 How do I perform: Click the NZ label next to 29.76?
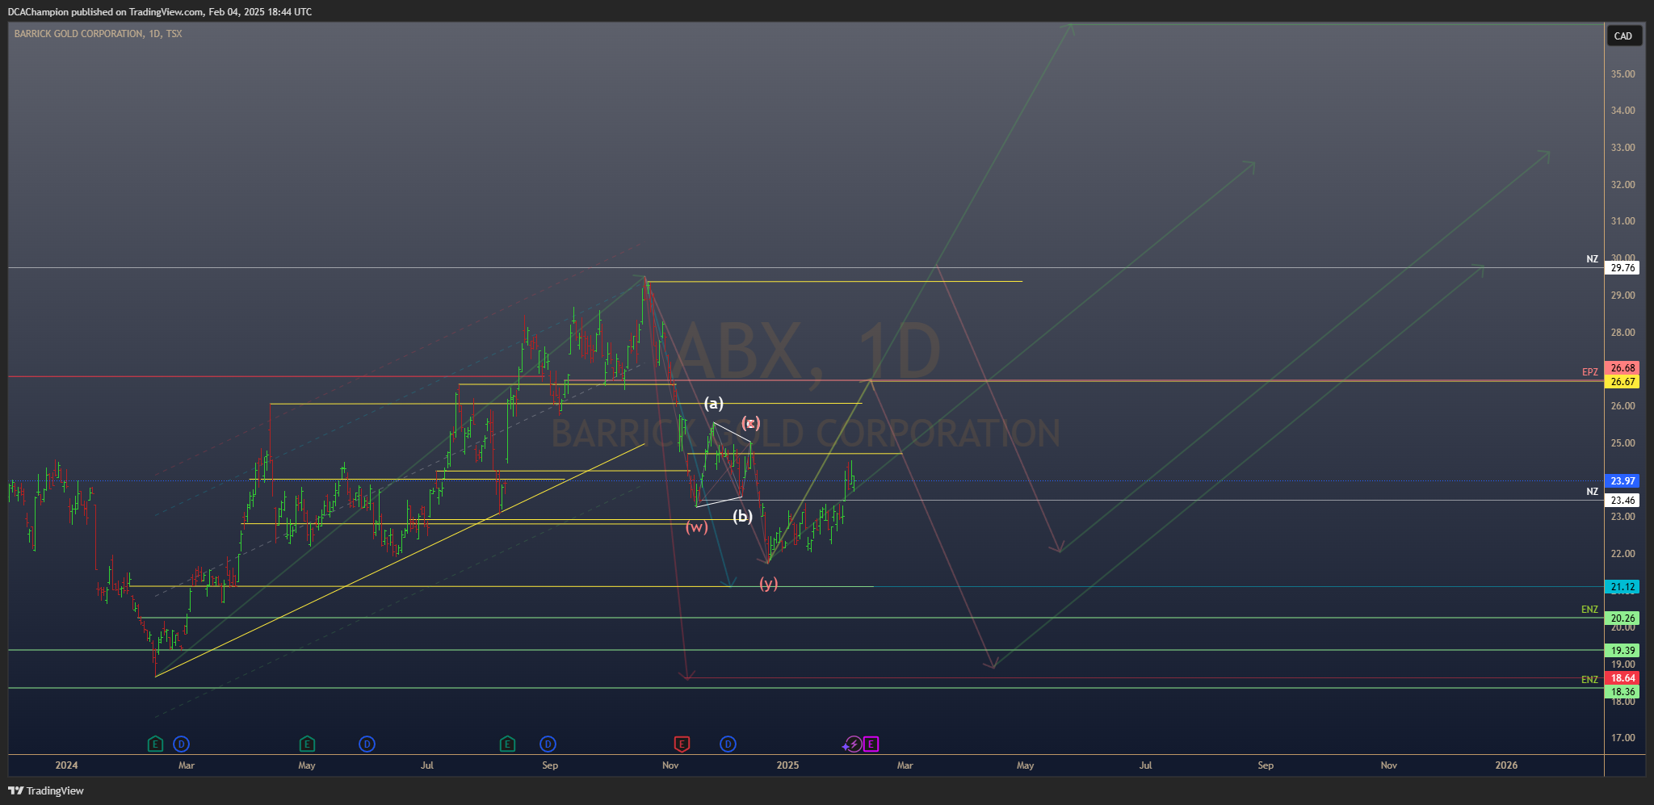click(x=1592, y=259)
